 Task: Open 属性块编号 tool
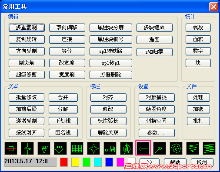click(x=111, y=39)
